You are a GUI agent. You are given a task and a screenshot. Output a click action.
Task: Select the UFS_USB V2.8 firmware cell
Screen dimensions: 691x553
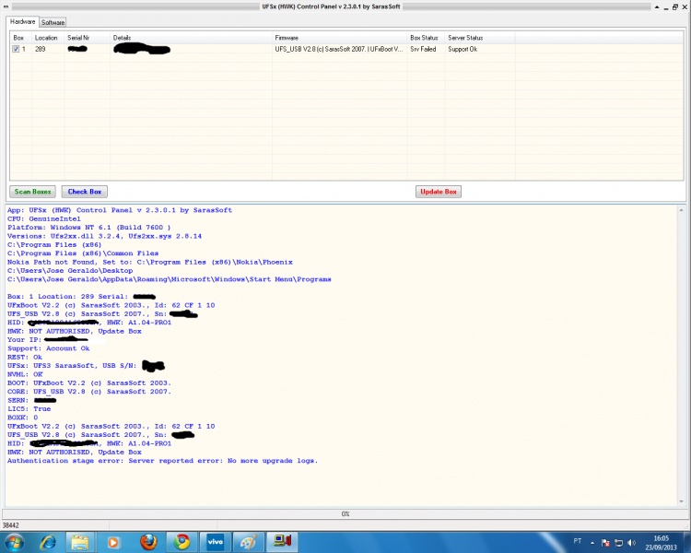338,49
